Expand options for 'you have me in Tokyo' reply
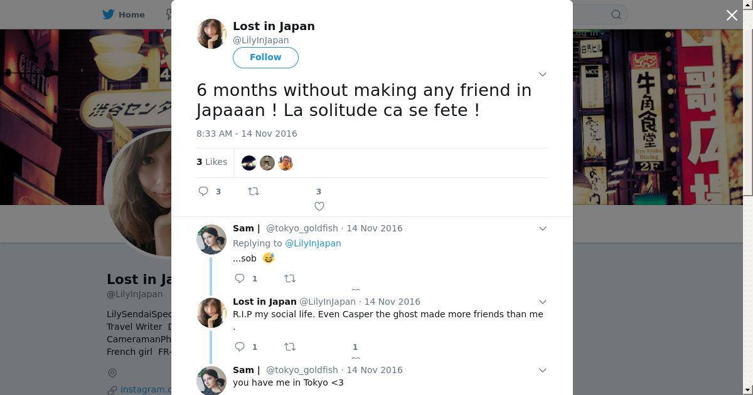 click(543, 370)
